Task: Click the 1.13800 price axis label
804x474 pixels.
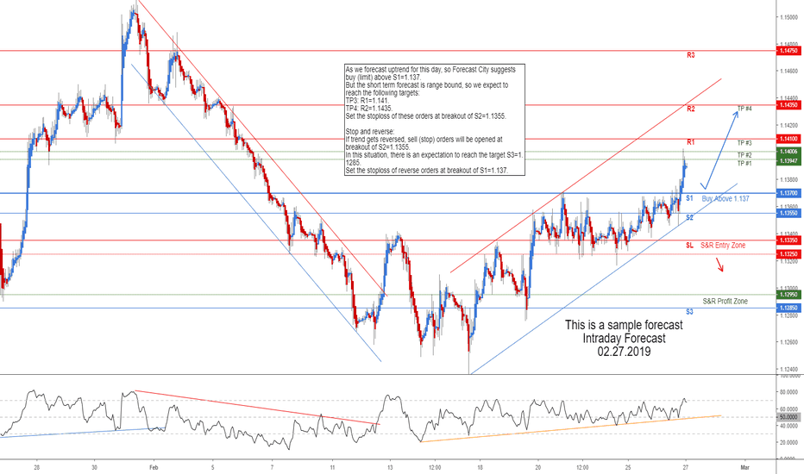Action: pos(788,180)
